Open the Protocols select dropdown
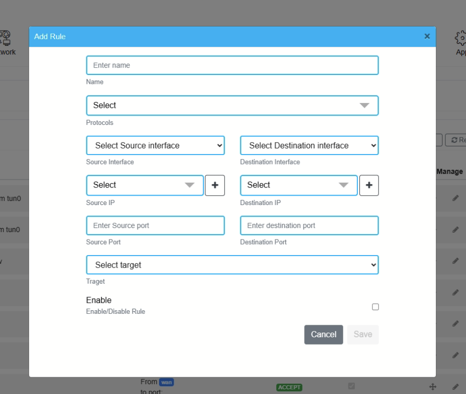 pos(232,106)
